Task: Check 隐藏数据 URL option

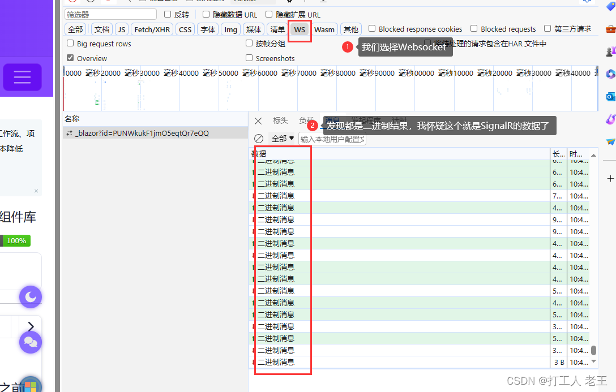Action: [206, 14]
